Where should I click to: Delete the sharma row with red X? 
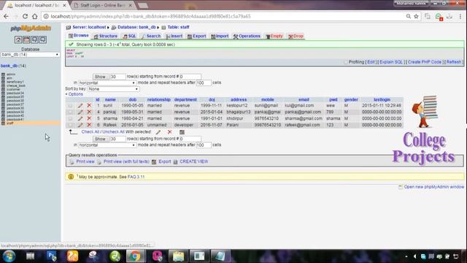89,118
